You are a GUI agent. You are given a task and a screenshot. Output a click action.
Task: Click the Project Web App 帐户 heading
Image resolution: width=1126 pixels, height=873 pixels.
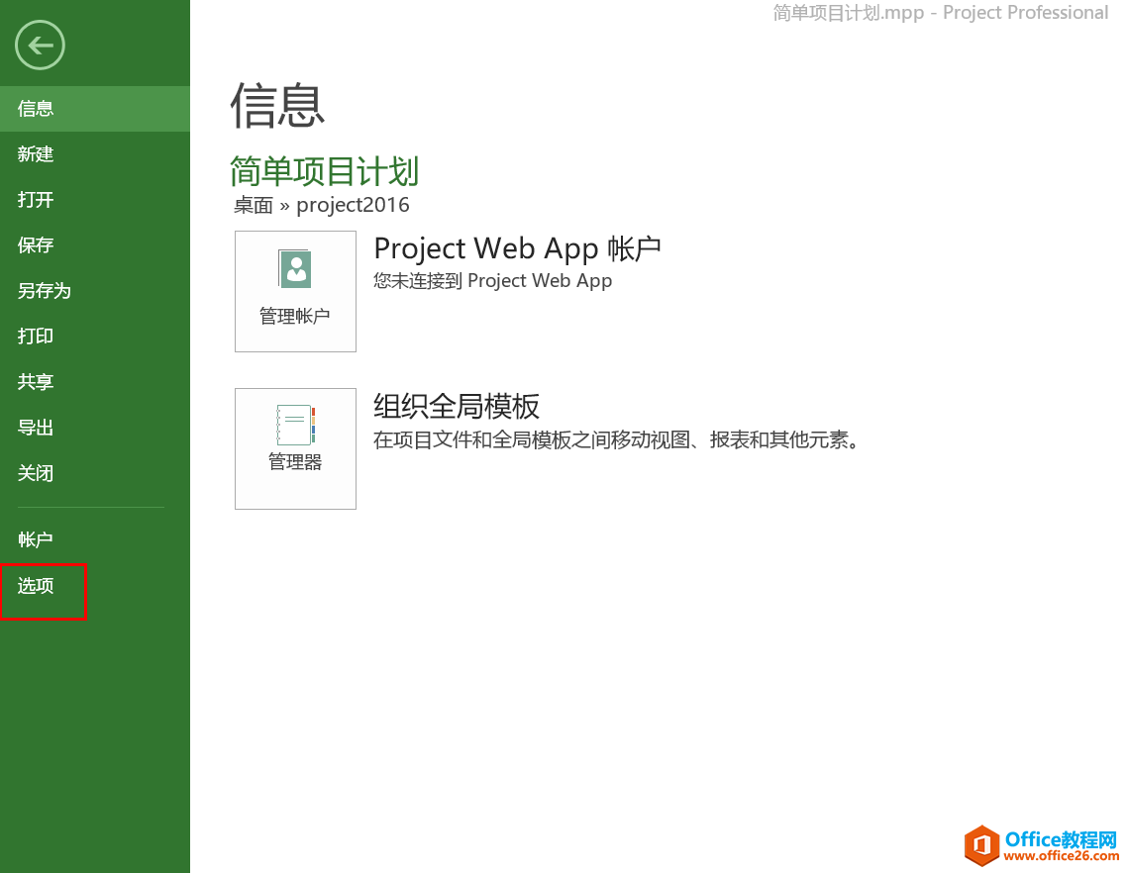[517, 248]
